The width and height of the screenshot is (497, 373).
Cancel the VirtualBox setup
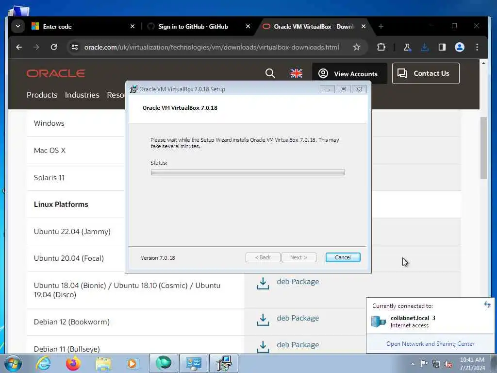coord(343,257)
